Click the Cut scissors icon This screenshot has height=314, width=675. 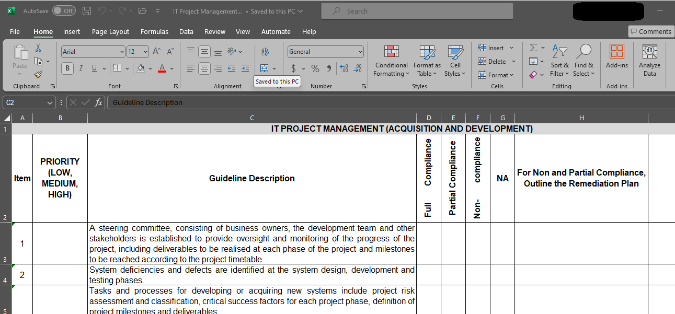click(38, 48)
